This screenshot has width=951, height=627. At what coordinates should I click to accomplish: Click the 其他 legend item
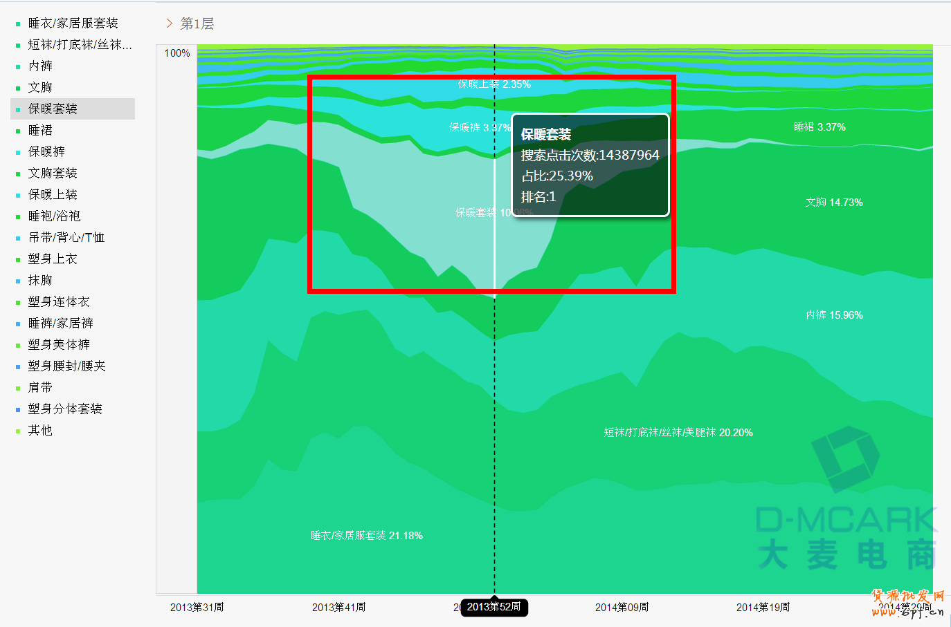click(x=40, y=431)
